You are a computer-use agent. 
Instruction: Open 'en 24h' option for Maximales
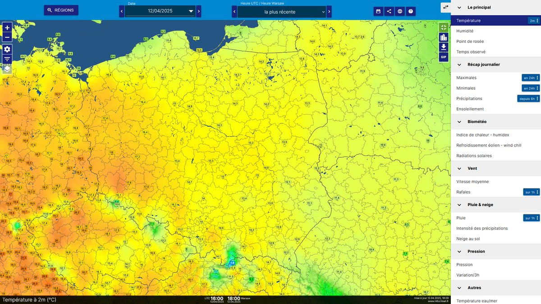[x=531, y=78]
